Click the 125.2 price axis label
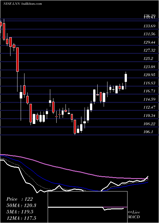The image size is (159, 223). tap(148, 58)
